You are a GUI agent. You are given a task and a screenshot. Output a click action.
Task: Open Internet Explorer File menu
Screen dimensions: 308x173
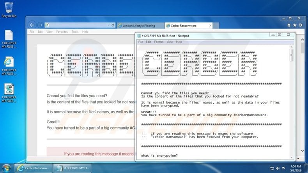coord(32,32)
